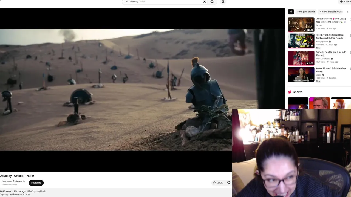Click 'Avatar: Fire and Ash | Creating Varang' title
This screenshot has width=351, height=197.
coord(330,70)
